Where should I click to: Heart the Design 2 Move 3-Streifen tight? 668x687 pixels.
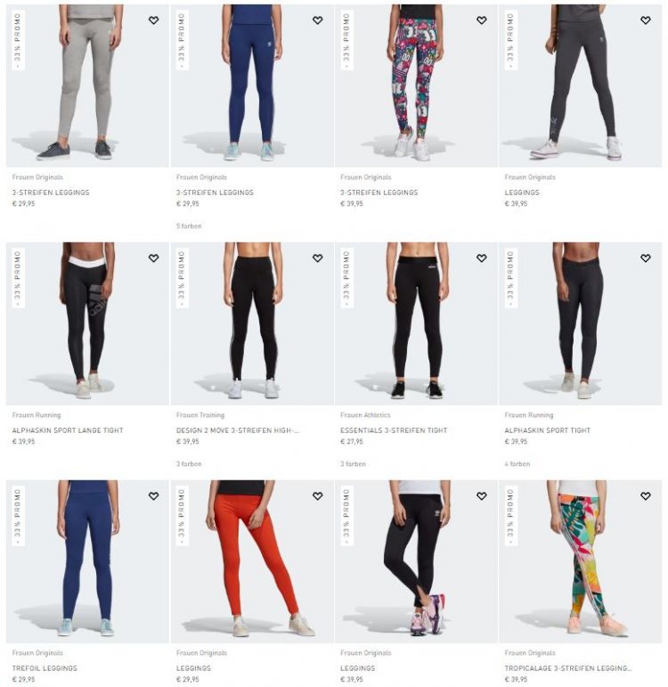point(318,258)
